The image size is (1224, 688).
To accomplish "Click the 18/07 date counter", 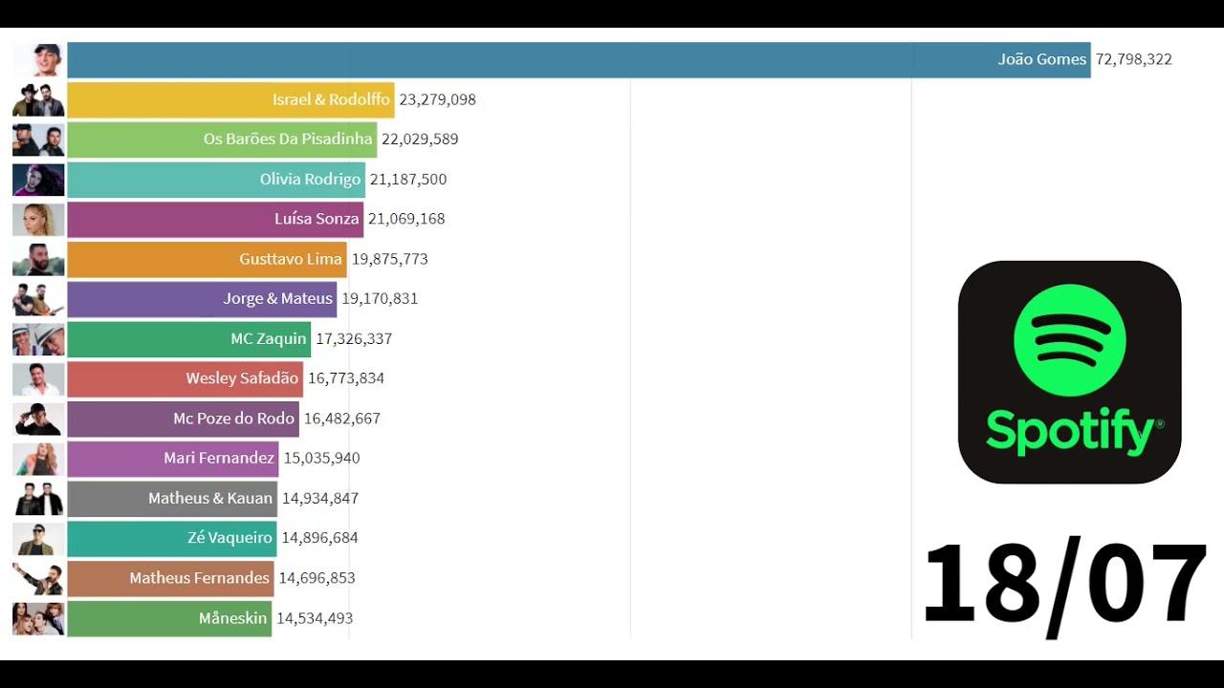I will [x=1065, y=585].
